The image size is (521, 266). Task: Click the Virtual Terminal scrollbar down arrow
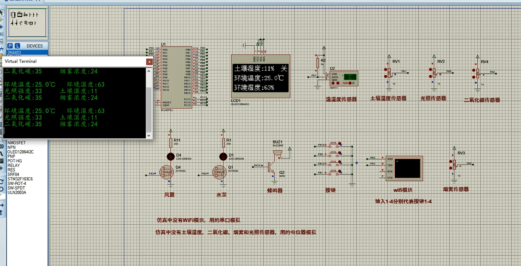(149, 135)
